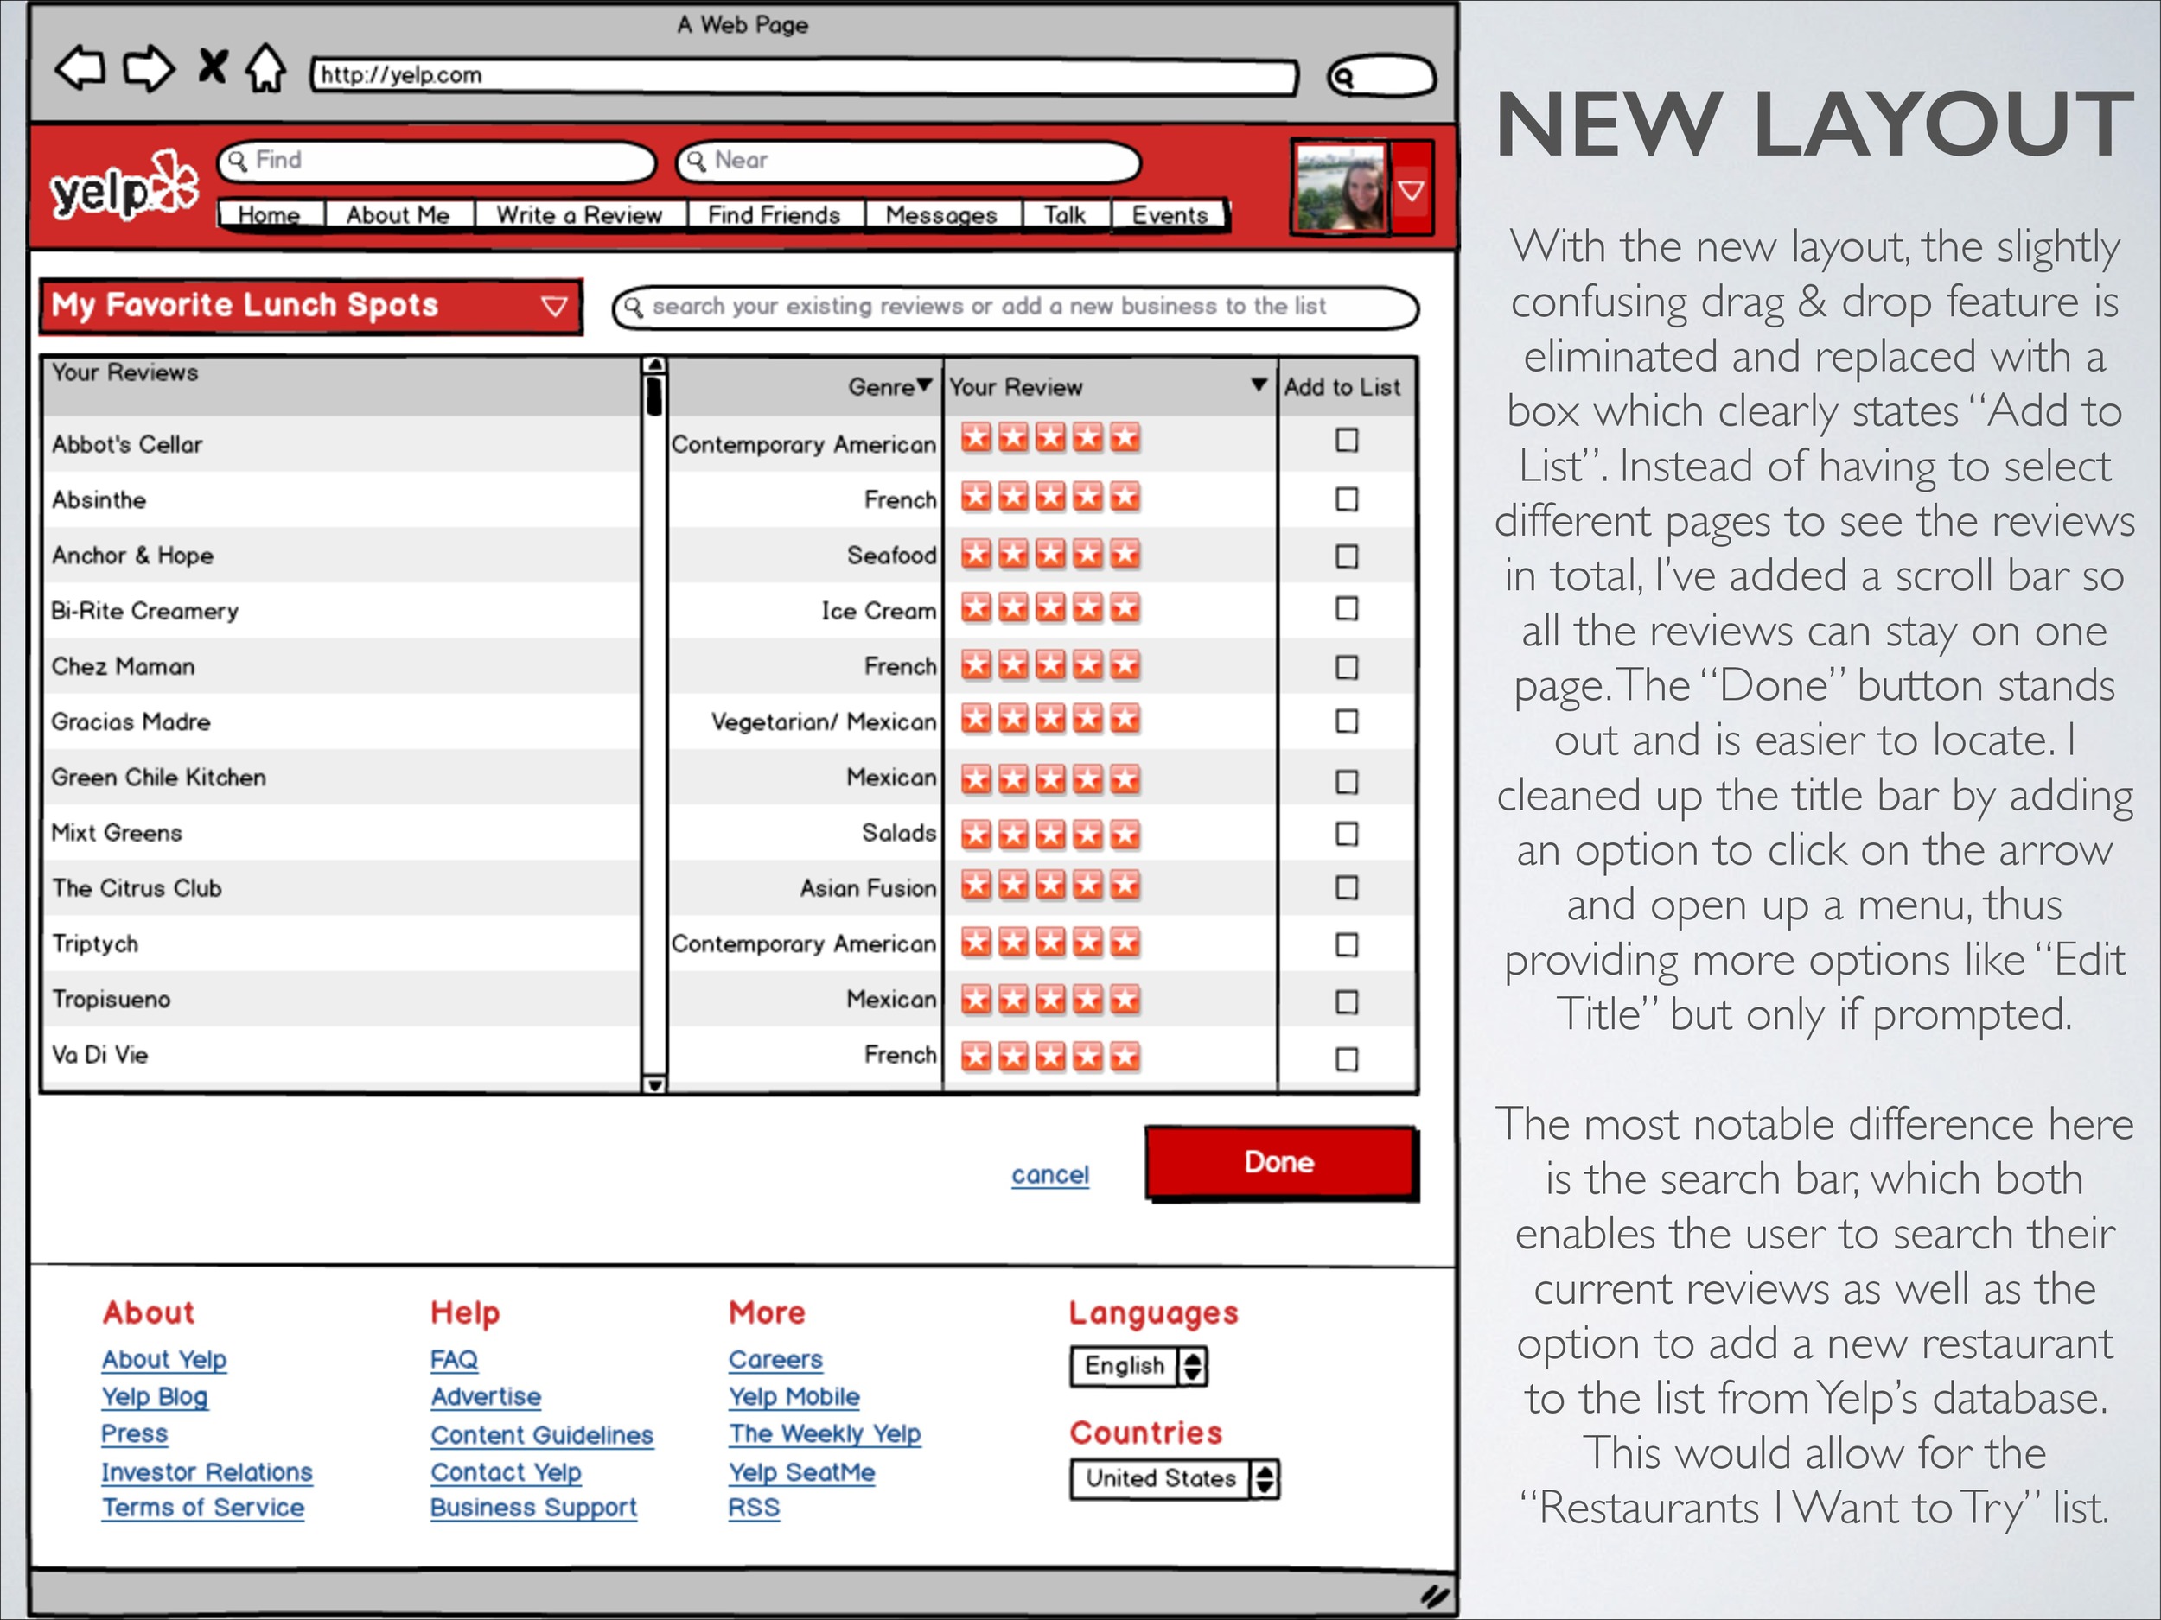Image resolution: width=2161 pixels, height=1620 pixels.
Task: Sort by Genre column arrow
Action: 924,384
